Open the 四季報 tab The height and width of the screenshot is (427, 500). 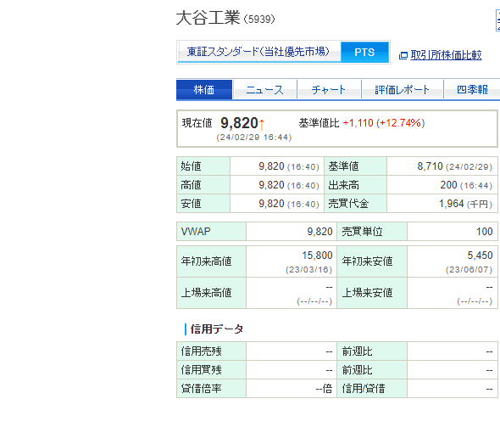pos(472,90)
